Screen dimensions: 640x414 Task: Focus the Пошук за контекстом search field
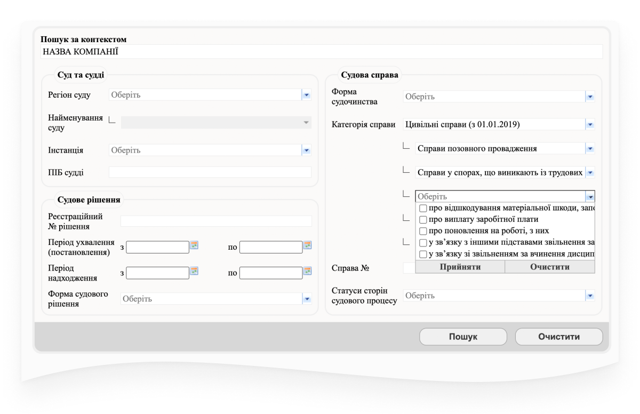(321, 52)
